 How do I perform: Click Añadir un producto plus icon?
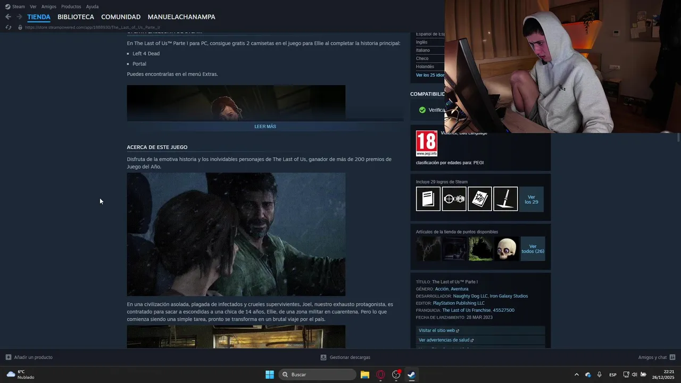coord(8,357)
